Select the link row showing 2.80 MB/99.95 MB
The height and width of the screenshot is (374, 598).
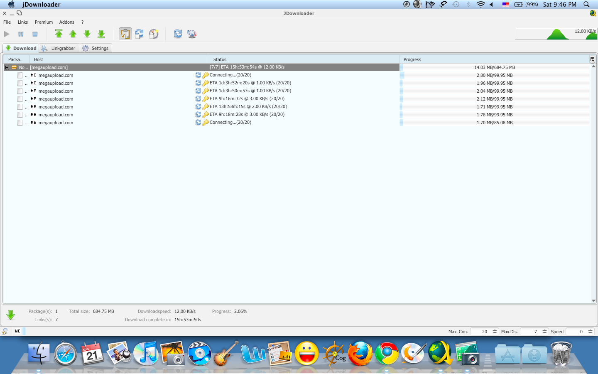click(x=297, y=75)
